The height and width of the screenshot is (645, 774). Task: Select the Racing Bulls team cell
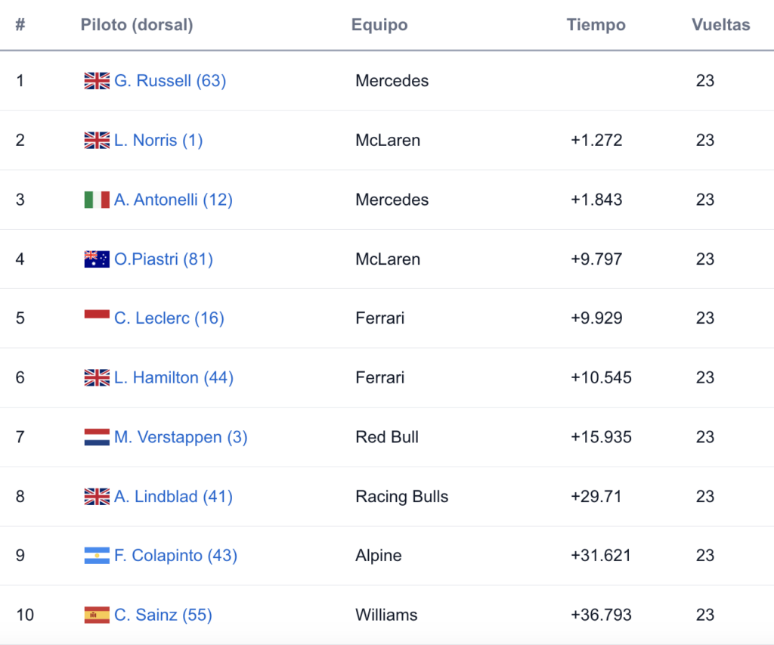point(401,496)
